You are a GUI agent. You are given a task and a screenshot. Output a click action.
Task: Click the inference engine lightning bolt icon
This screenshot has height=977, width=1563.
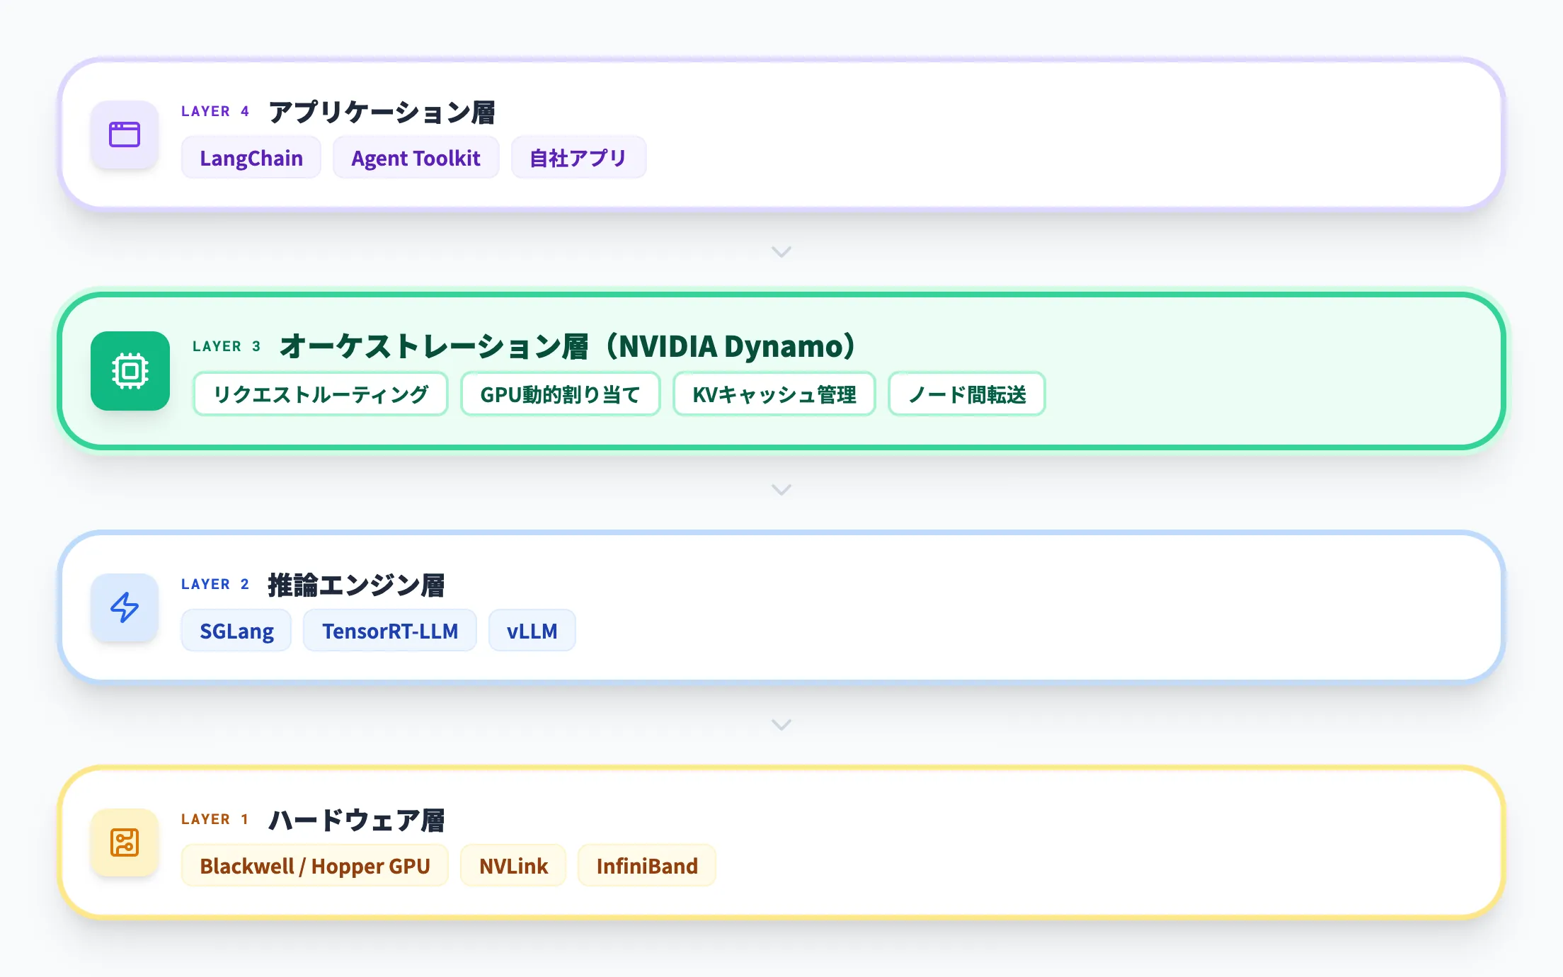(124, 607)
